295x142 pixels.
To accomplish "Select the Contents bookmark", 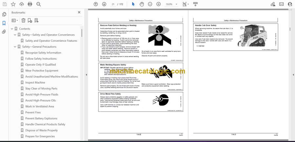I will [x=25, y=29].
